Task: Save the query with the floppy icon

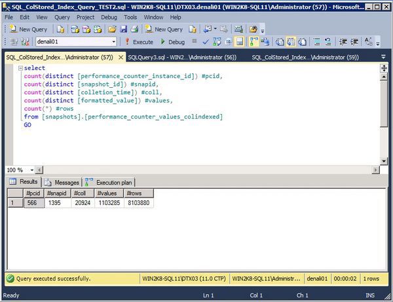Action: (124, 29)
